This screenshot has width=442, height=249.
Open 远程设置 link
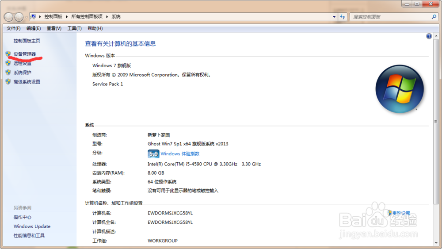coord(23,63)
